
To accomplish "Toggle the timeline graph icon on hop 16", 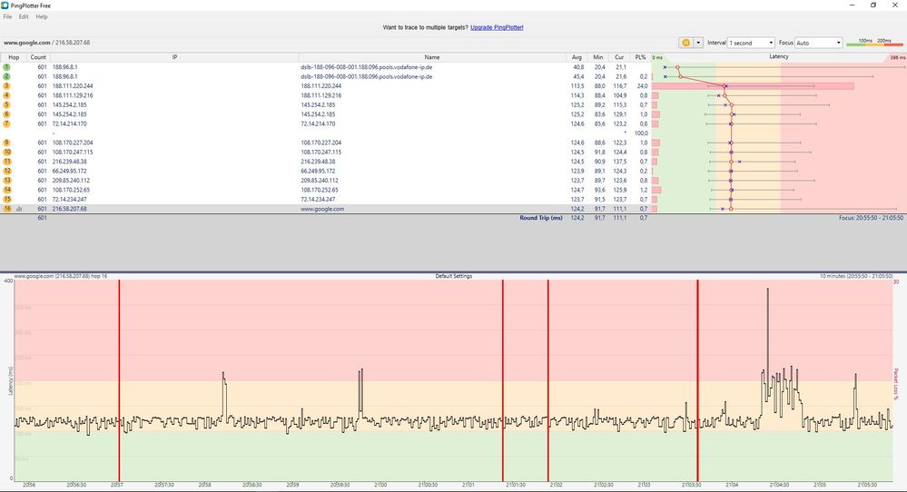I will pyautogui.click(x=19, y=209).
